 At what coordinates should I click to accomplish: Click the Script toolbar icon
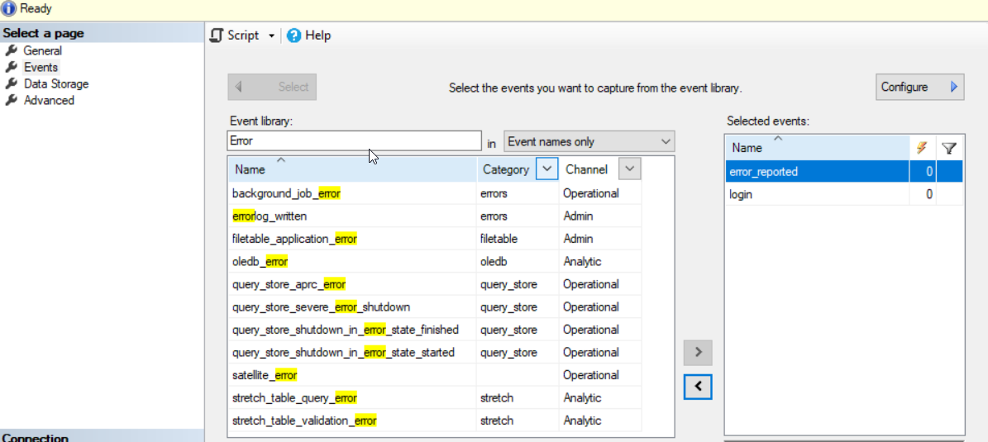pos(217,36)
